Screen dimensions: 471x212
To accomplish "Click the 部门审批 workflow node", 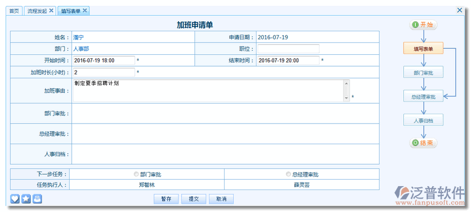I will [x=423, y=72].
